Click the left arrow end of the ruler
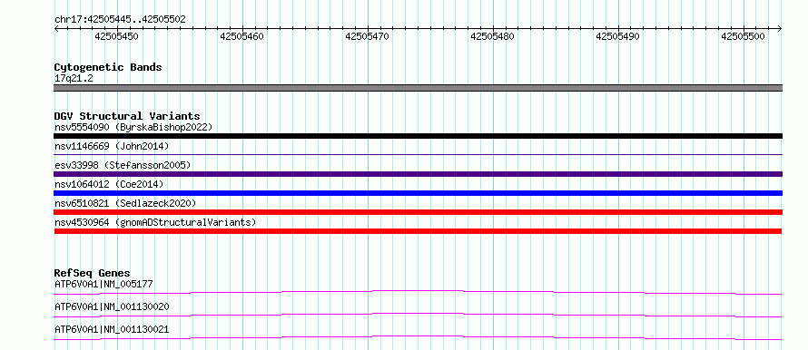Screen dimensions: 808x350 [x=56, y=29]
